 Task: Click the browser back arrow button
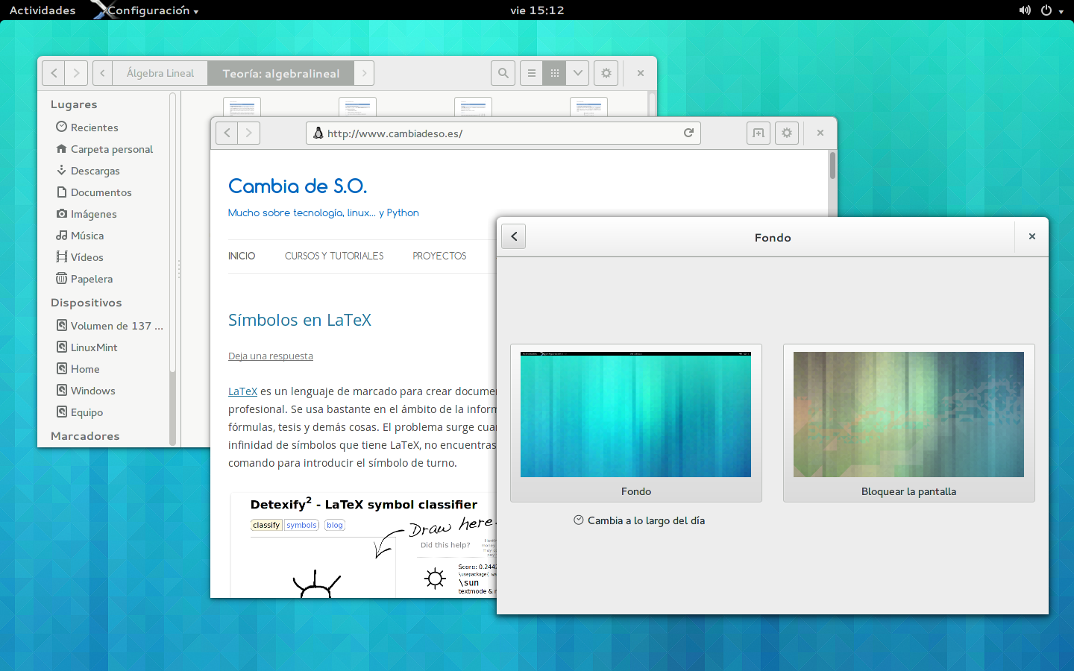point(227,133)
